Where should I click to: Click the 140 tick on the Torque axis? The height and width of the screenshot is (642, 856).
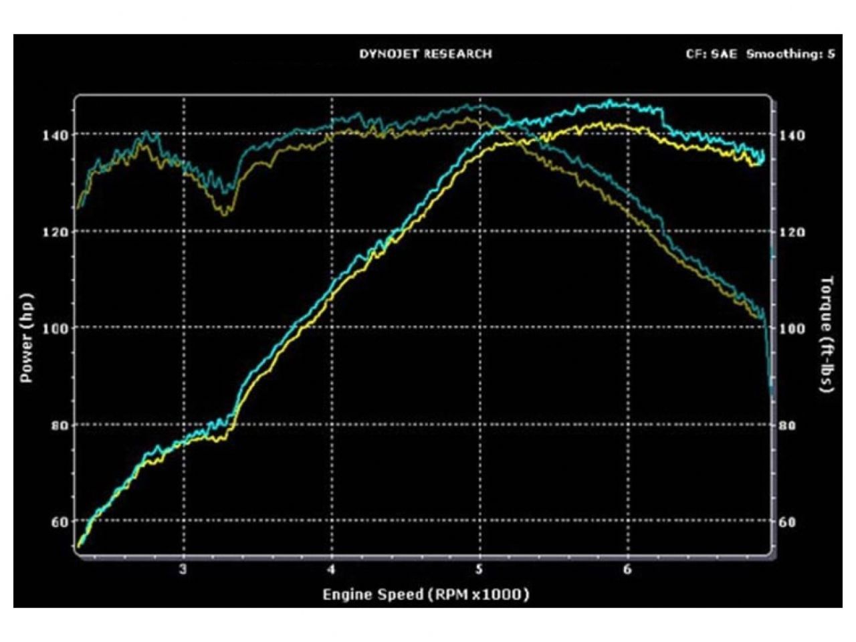(792, 135)
